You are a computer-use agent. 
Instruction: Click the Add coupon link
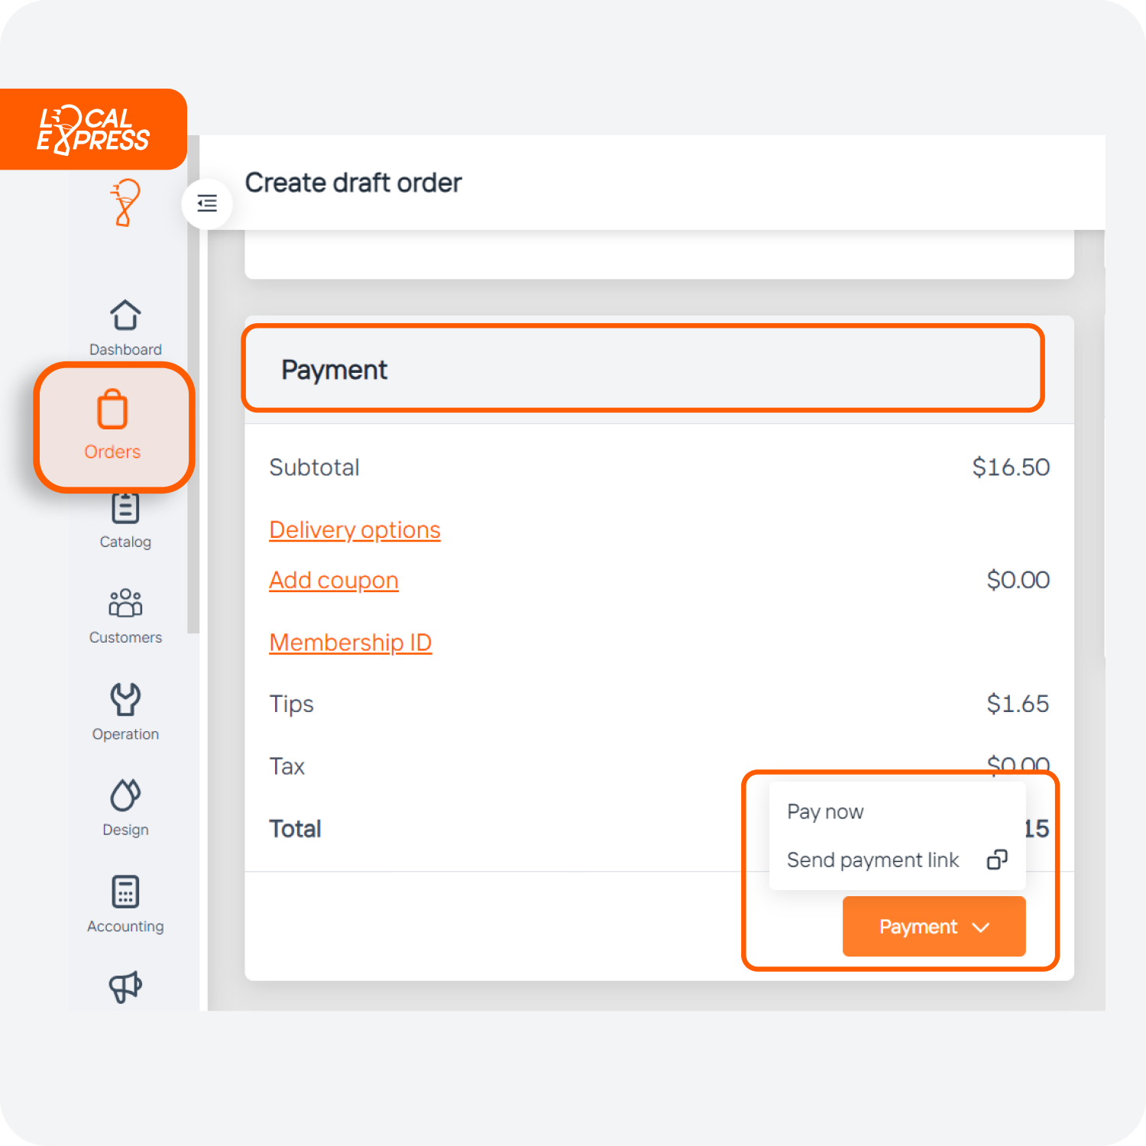coord(334,580)
